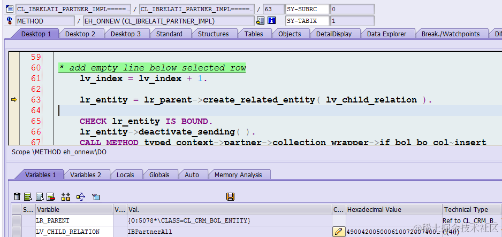Click the first CL_IBRELATI_PARTNER_IMPL program field
The image size is (502, 237).
[73, 9]
